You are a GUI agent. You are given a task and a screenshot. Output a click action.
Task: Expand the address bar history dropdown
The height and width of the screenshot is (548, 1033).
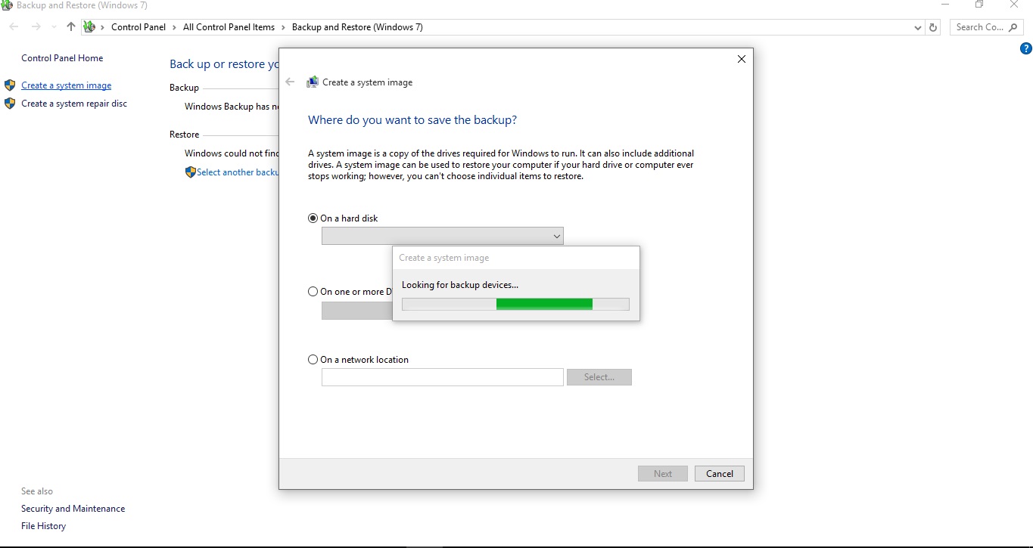pyautogui.click(x=918, y=27)
